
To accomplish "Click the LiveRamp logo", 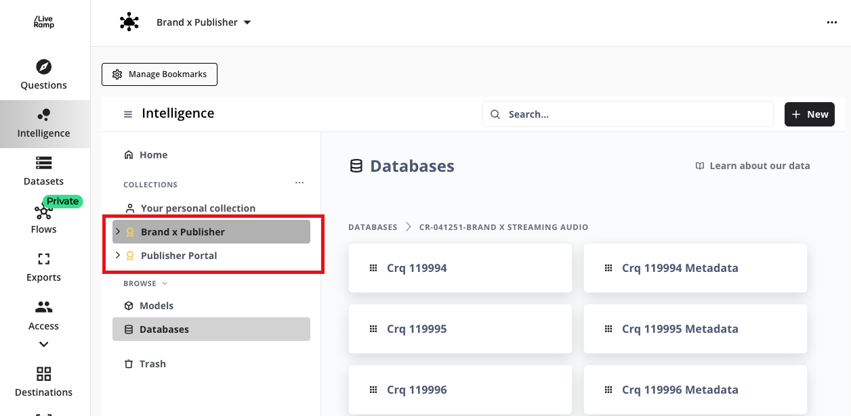I will [44, 22].
